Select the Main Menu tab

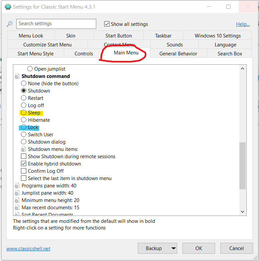126,53
